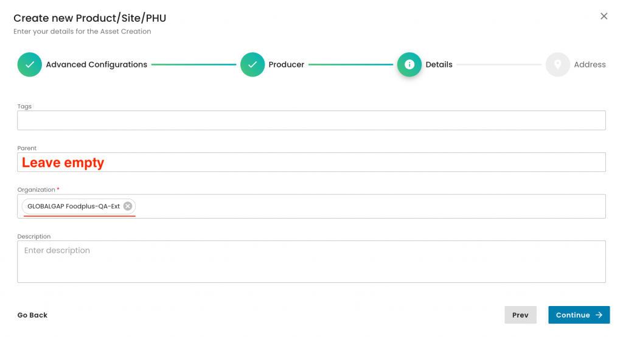The height and width of the screenshot is (337, 623).
Task: Click the Producer step checkmark icon
Action: (252, 64)
